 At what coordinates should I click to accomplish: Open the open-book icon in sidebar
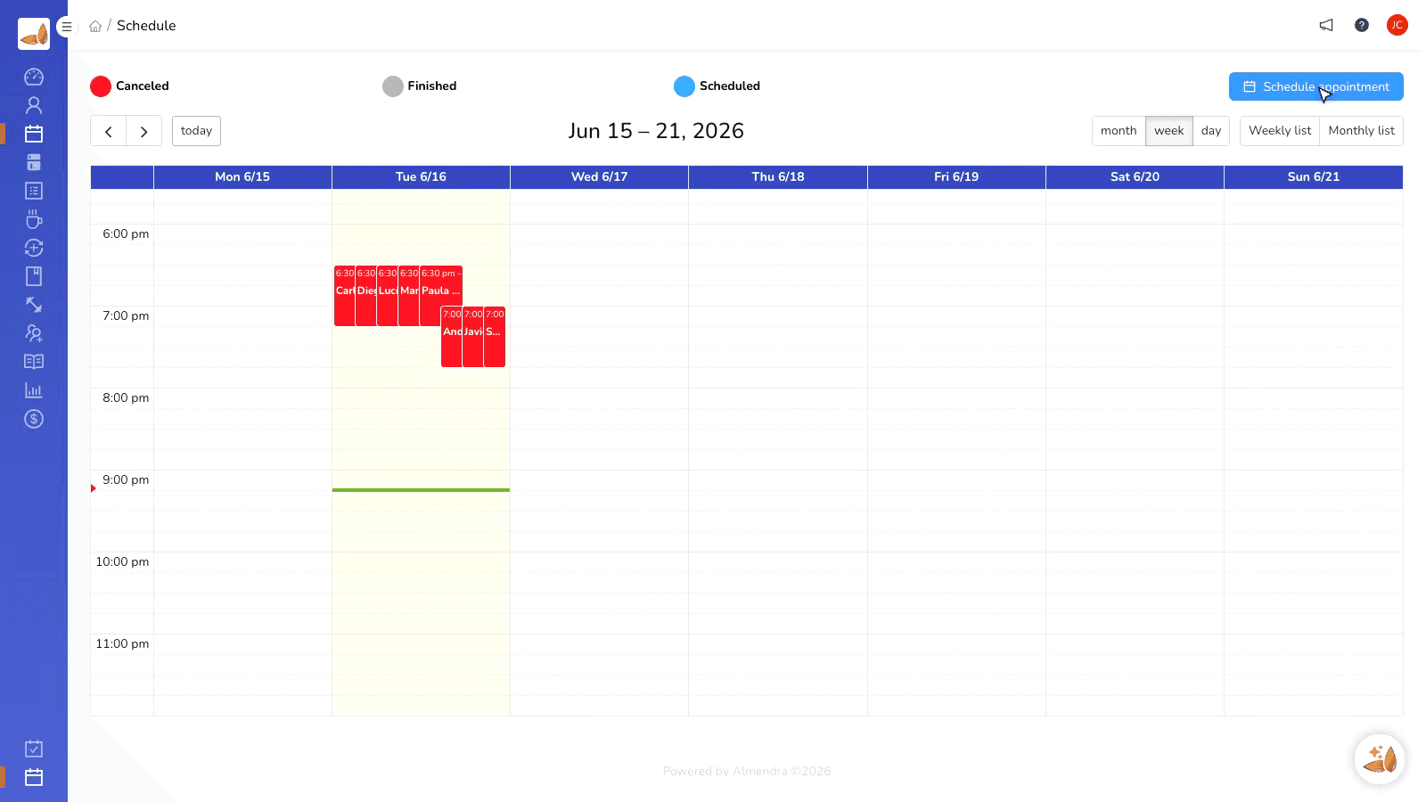[34, 362]
